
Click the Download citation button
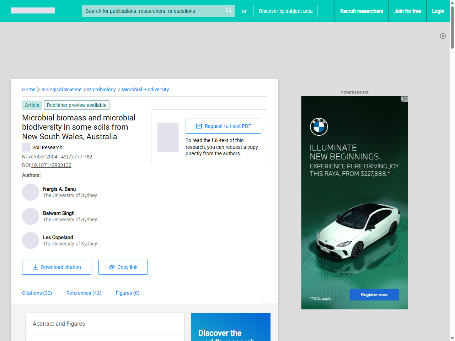tap(57, 267)
